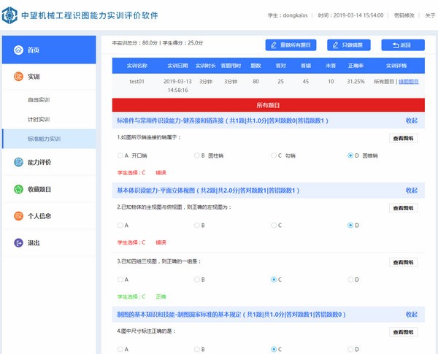Image resolution: width=438 pixels, height=354 pixels.
Task: Click the pencil icon on 重做所有题目
Action: click(274, 45)
